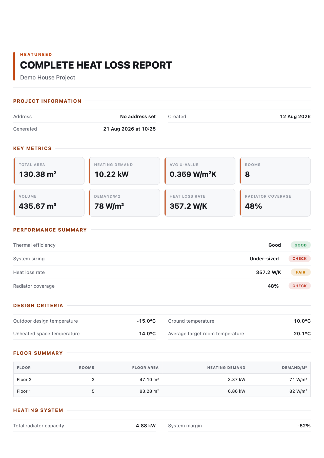This screenshot has width=324, height=458.
Task: Select the 'No address set' value
Action: pyautogui.click(x=138, y=116)
